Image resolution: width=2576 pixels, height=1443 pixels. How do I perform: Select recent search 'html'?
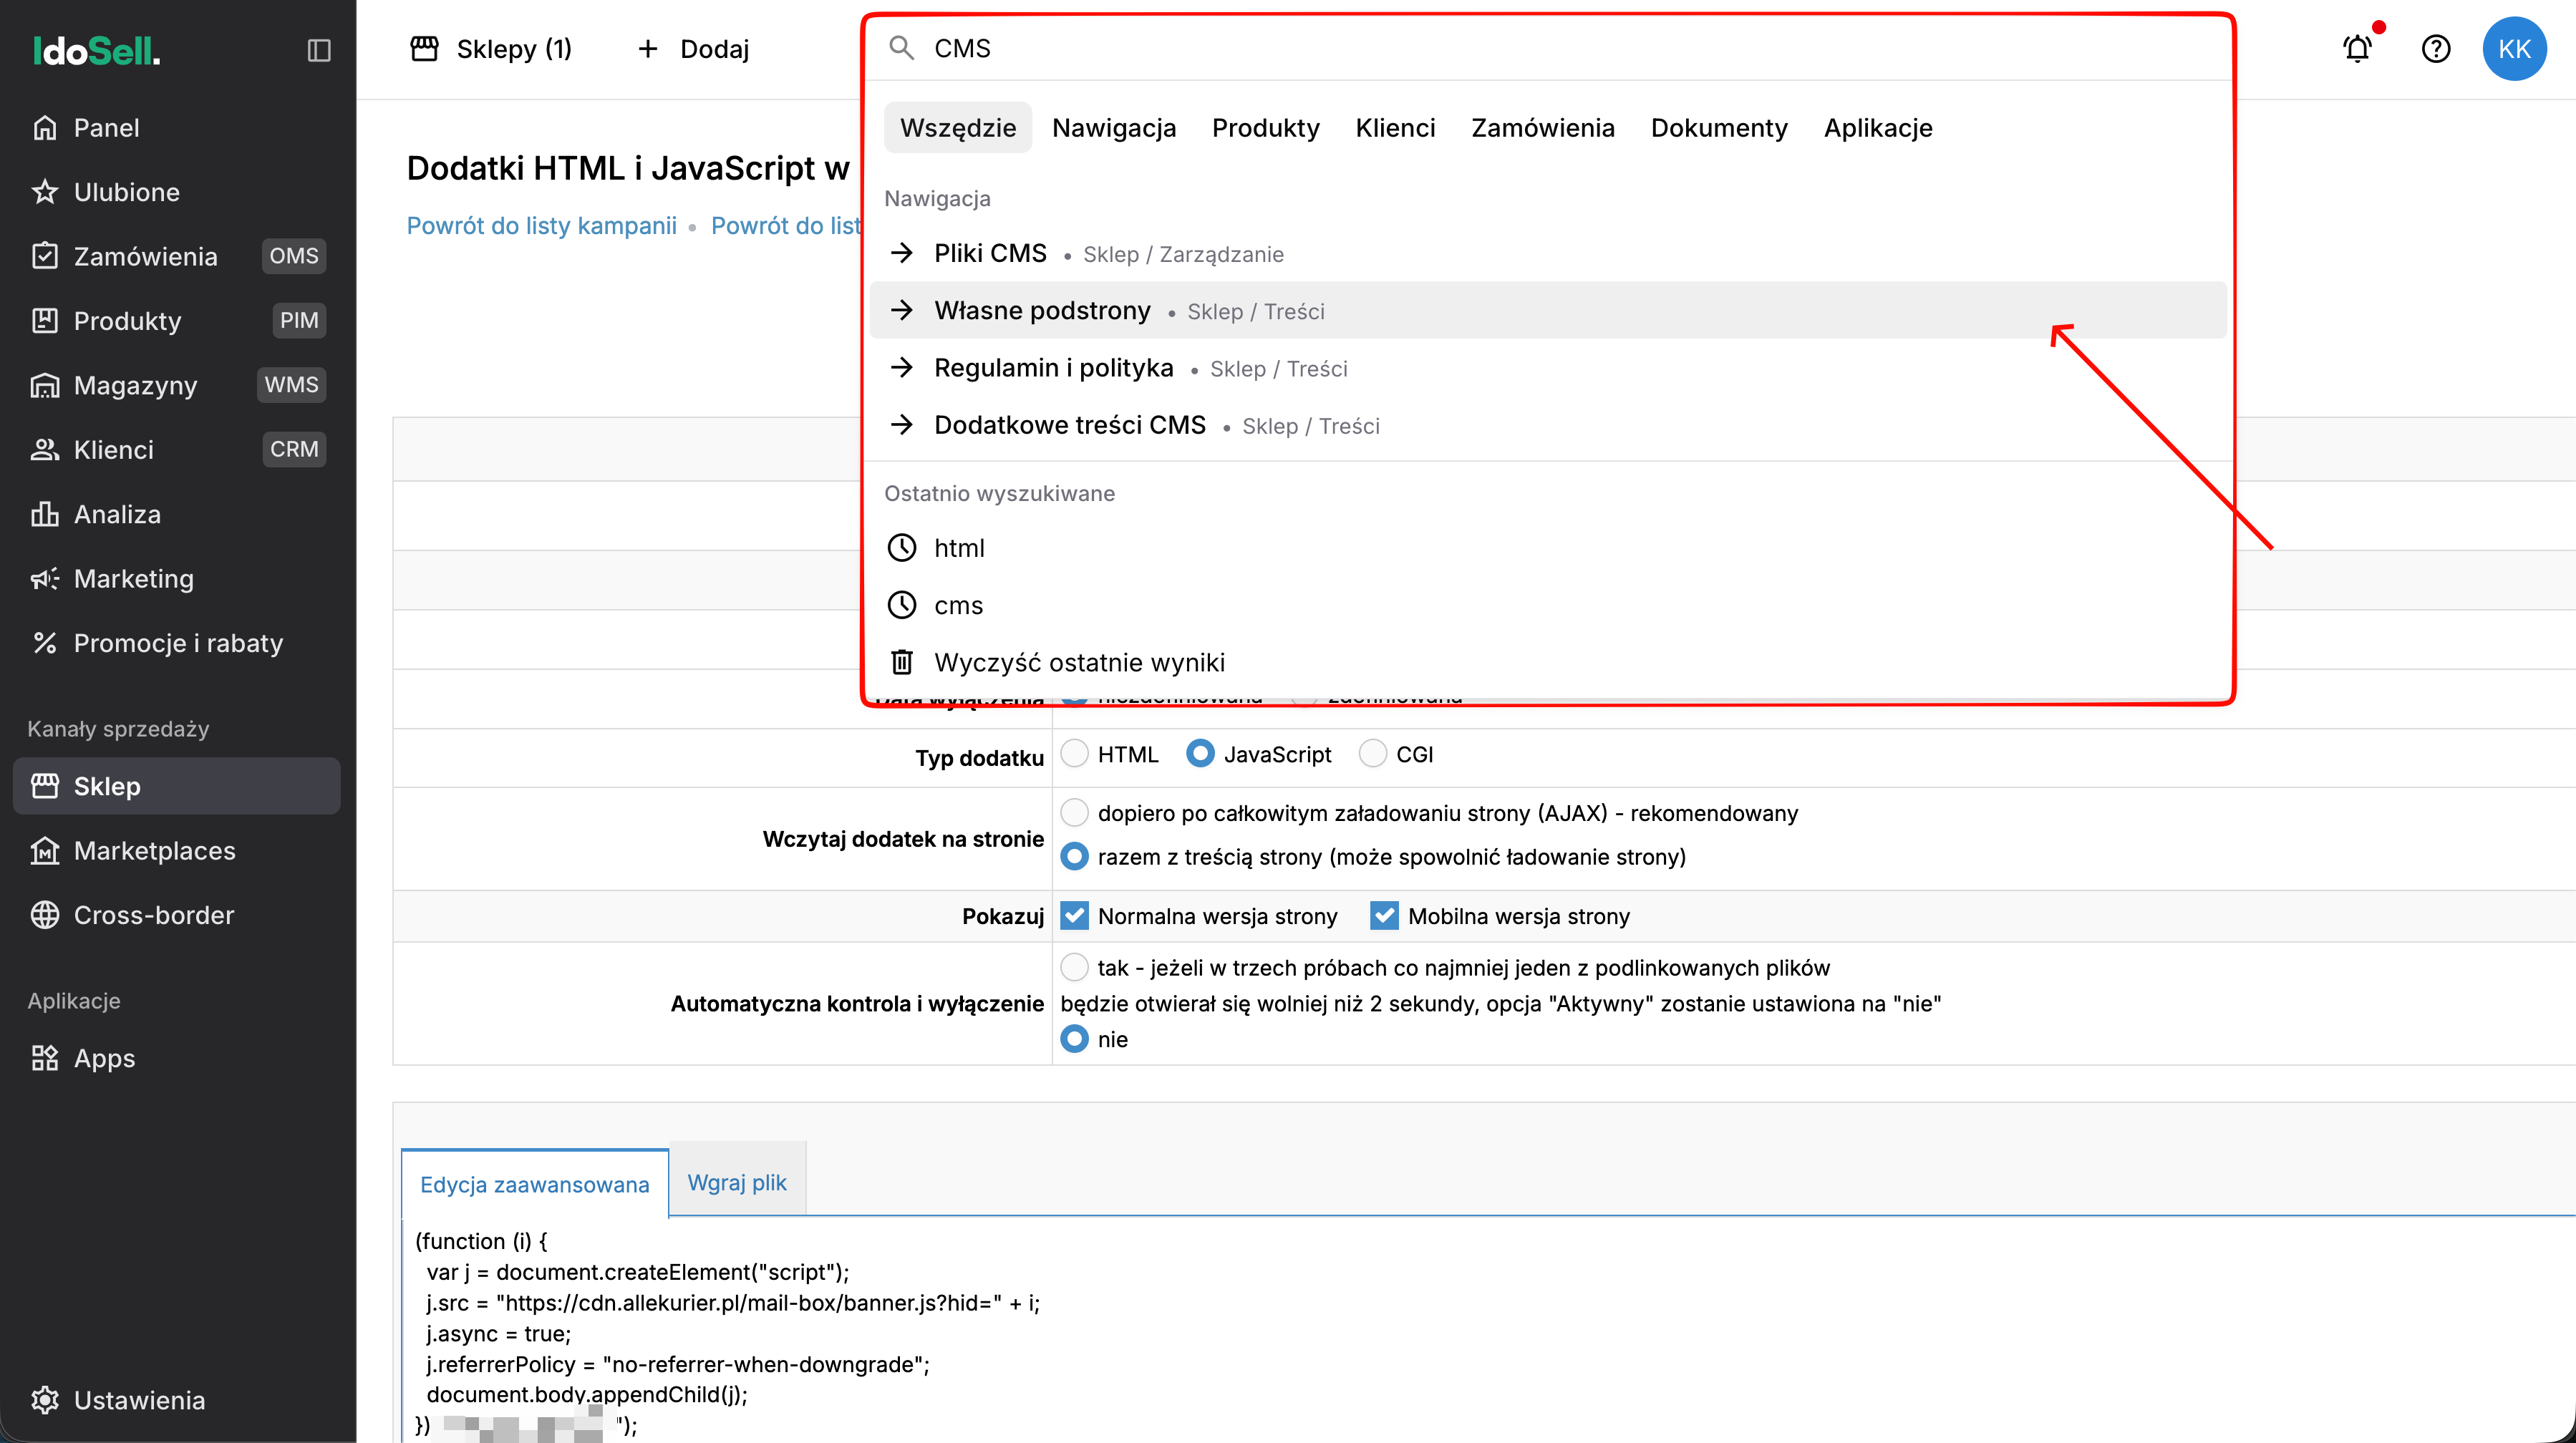(1548, 548)
